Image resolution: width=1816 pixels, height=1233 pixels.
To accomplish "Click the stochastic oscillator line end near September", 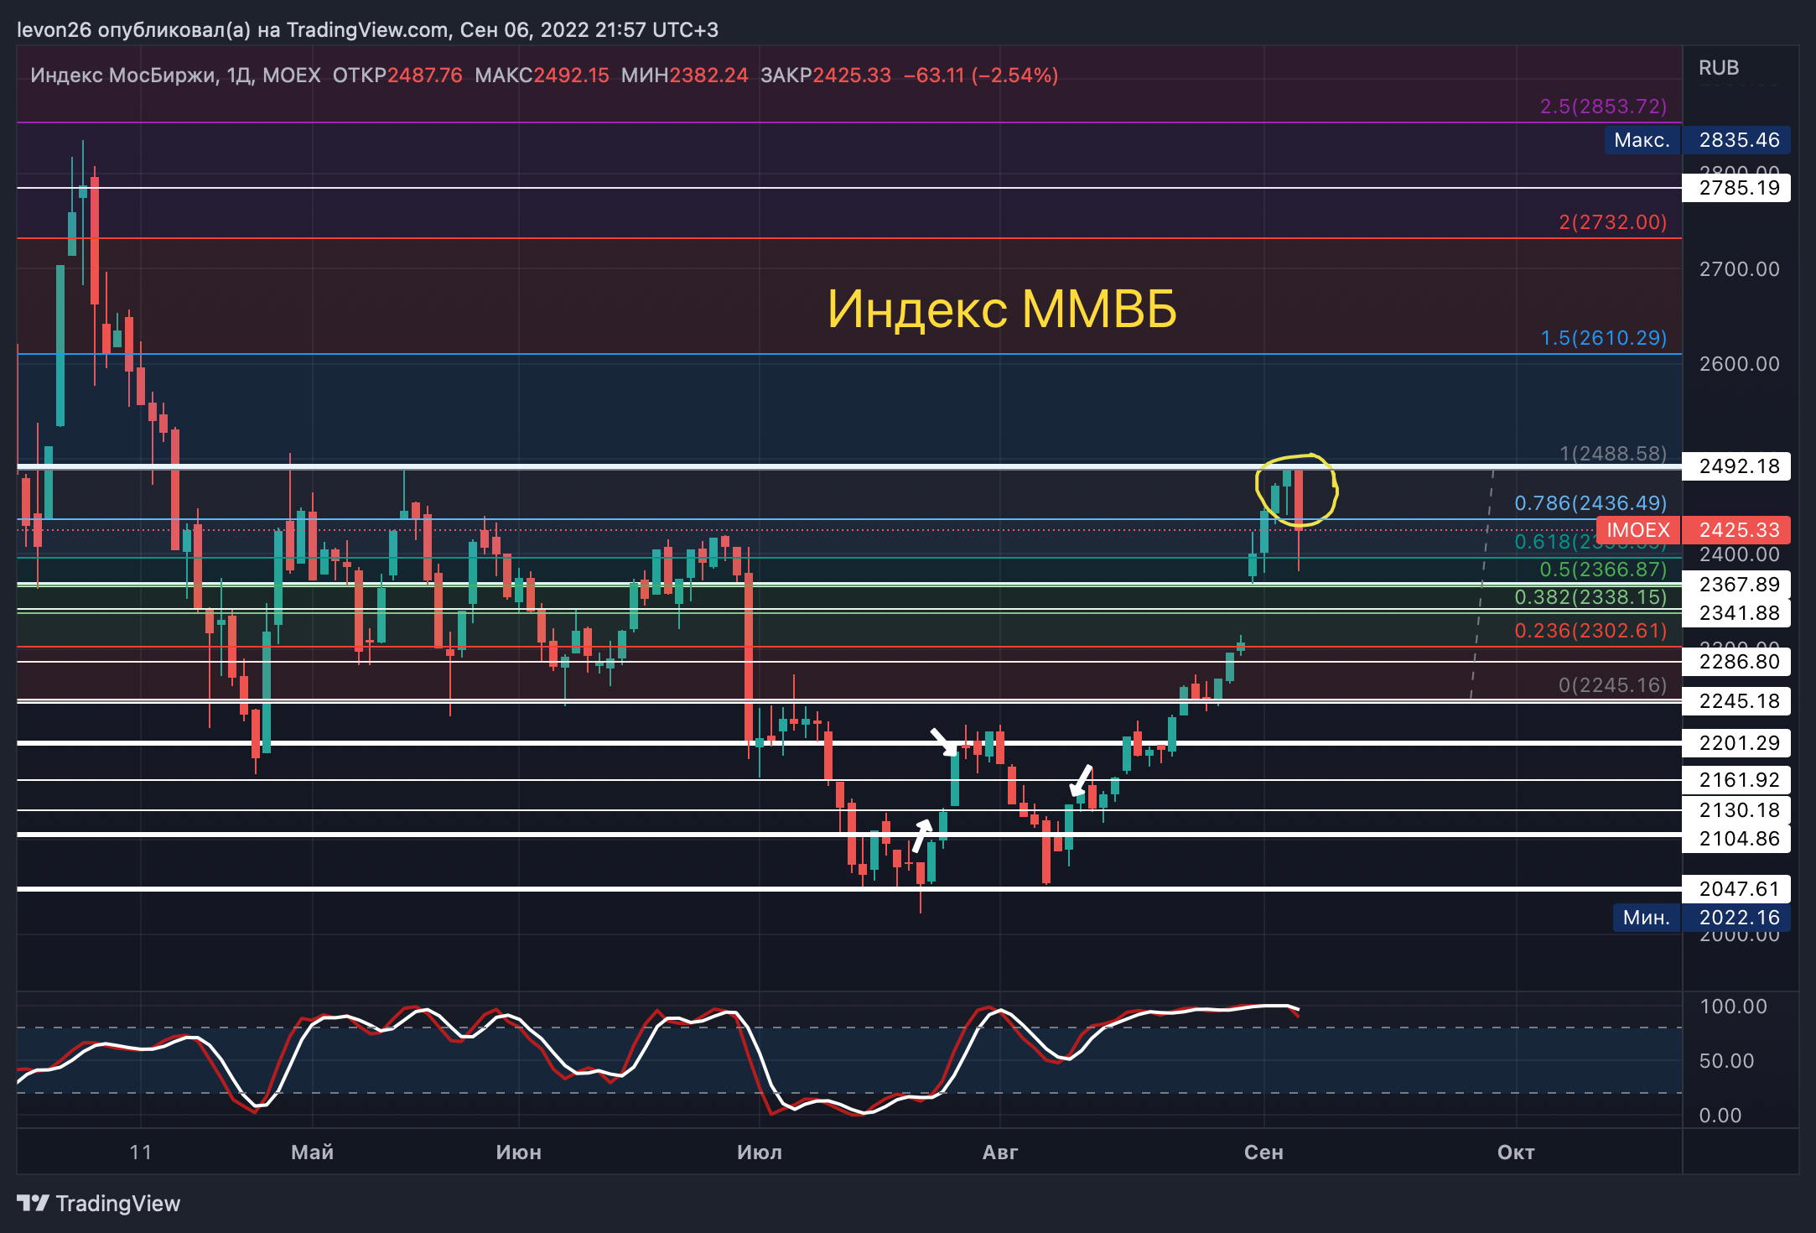I will [x=1296, y=1011].
